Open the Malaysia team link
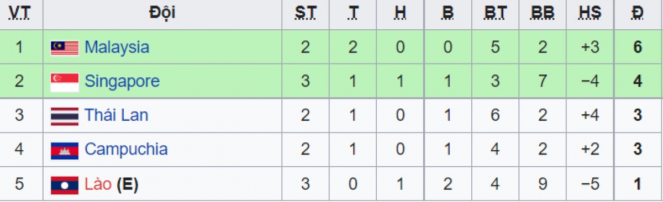The height and width of the screenshot is (202, 663). [x=117, y=47]
